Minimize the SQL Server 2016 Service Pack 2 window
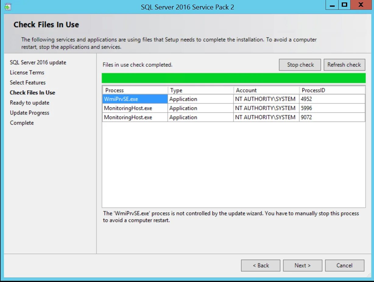This screenshot has height=282, width=374. [x=332, y=5]
